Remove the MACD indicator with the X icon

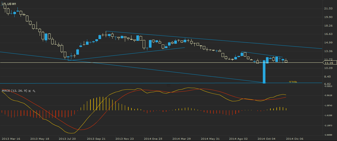(30, 91)
